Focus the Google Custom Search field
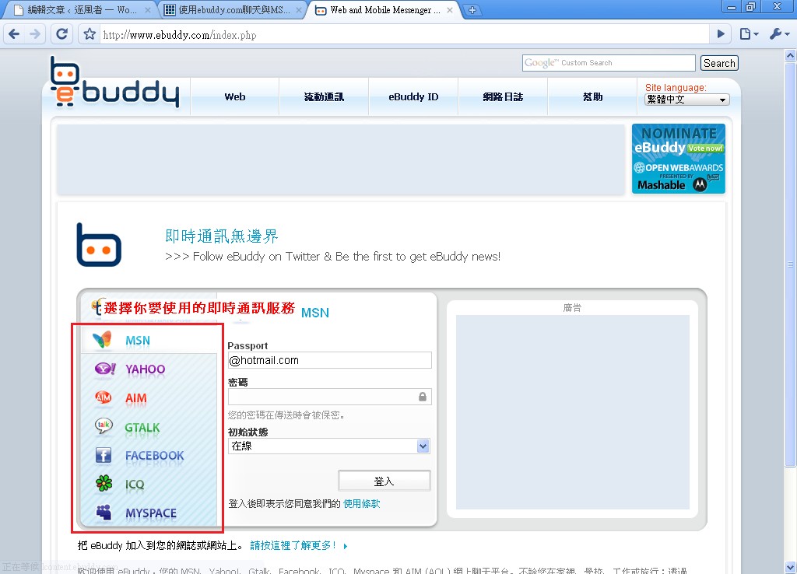797x574 pixels. tap(609, 63)
